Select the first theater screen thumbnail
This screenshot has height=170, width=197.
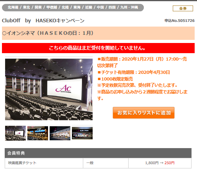point(15,133)
